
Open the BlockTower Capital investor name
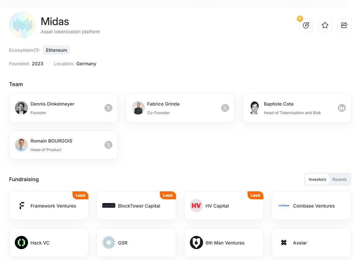click(139, 206)
